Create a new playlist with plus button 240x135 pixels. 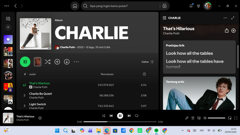click(x=8, y=27)
